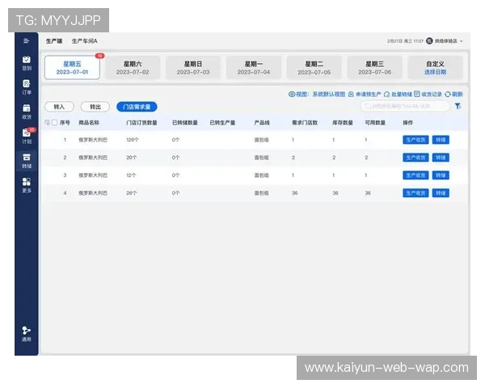Click the 26个 order quantity cell

pos(131,193)
